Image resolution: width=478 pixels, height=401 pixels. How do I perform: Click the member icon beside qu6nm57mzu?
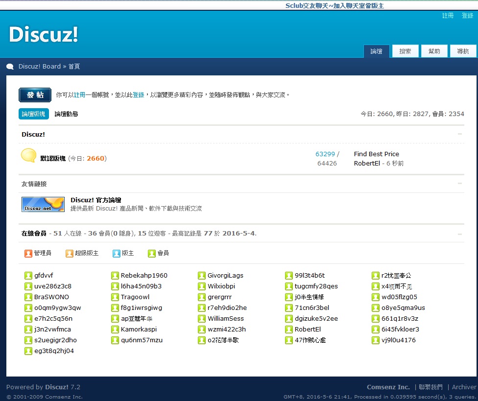(115, 340)
